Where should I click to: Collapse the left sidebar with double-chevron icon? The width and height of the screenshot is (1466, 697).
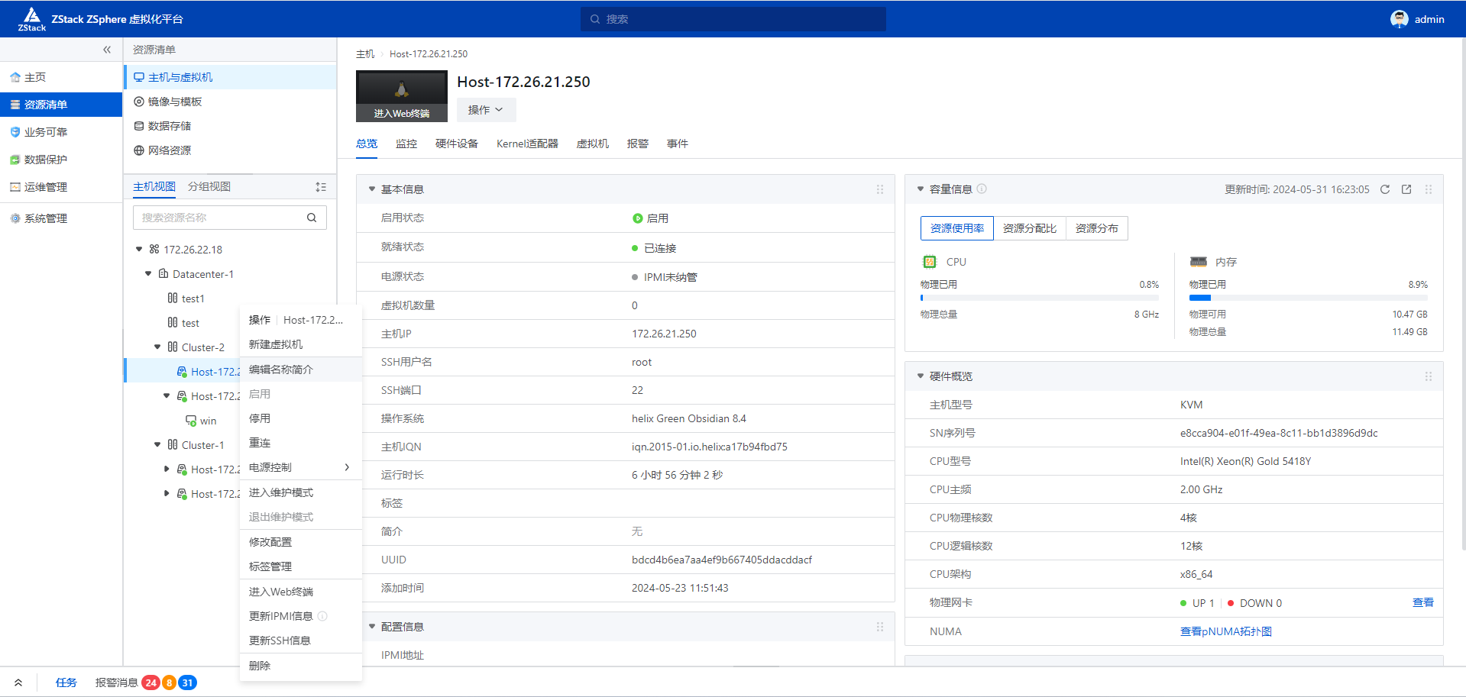(x=107, y=50)
